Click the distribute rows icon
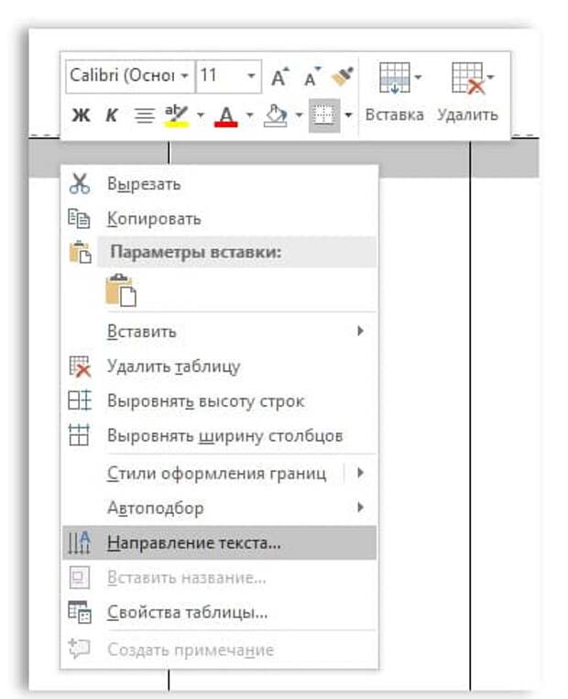Image resolution: width=568 pixels, height=699 pixels. [80, 399]
